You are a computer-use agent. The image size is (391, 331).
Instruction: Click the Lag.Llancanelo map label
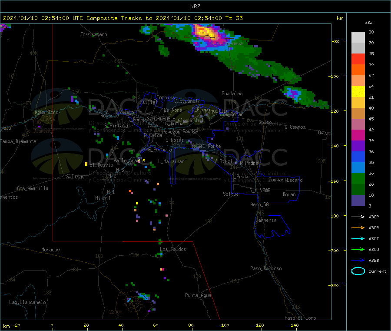click(27, 302)
